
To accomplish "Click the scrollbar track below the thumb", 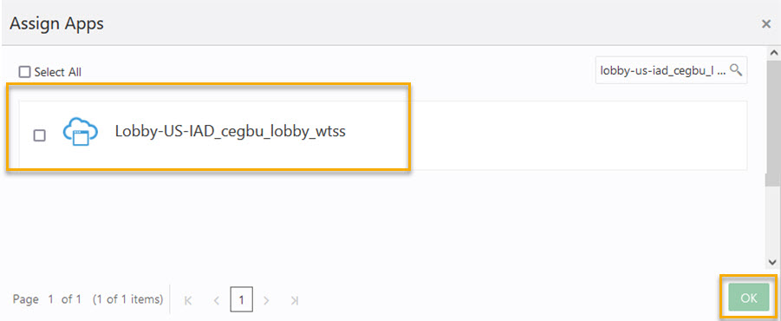I will coord(773,221).
